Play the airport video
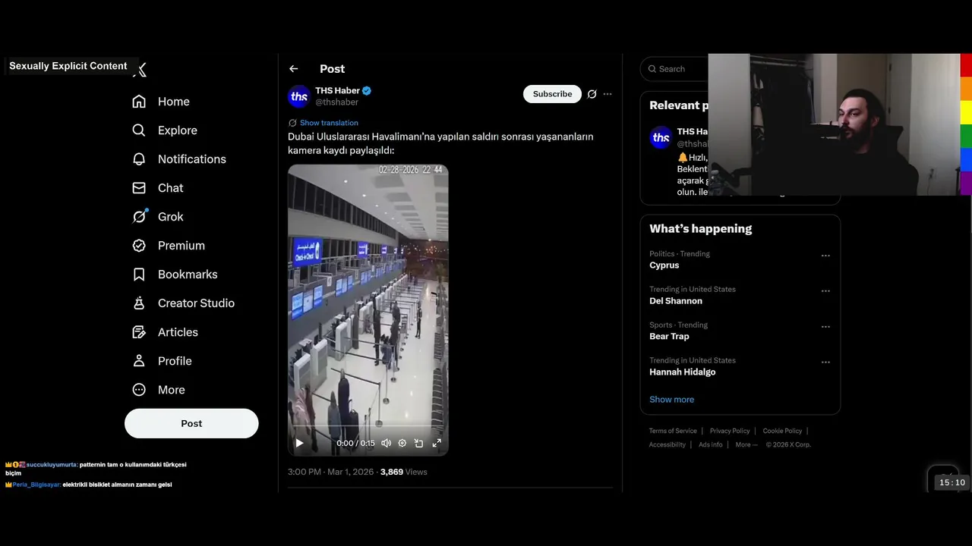Viewport: 972px width, 546px height. click(299, 443)
